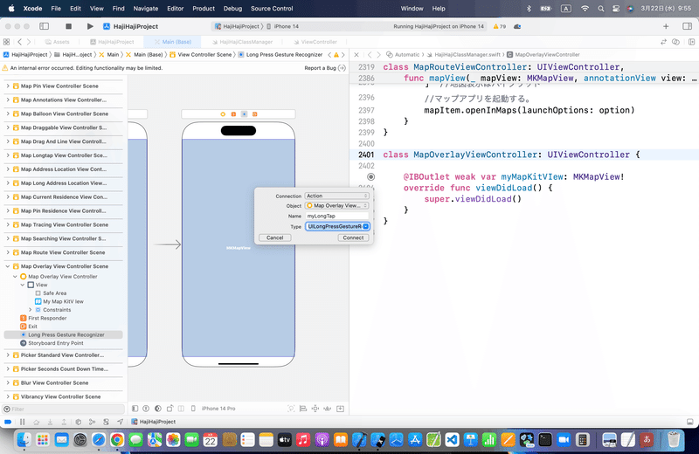Click the IBOutlet connection circle in gutter
Image resolution: width=699 pixels, height=454 pixels.
point(370,177)
